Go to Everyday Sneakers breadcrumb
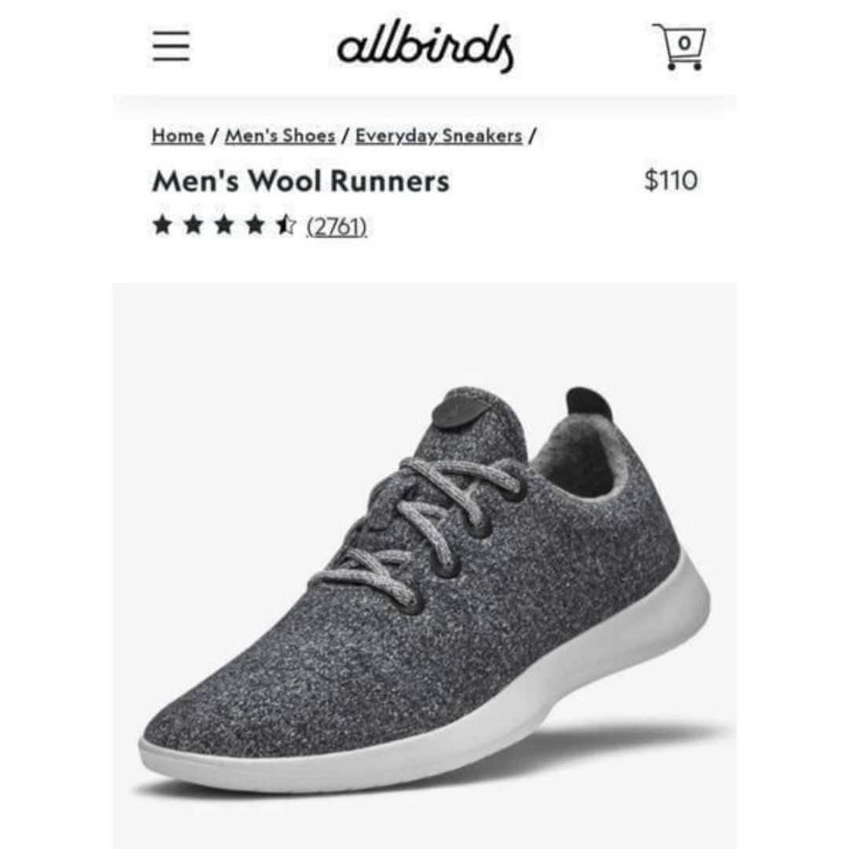The height and width of the screenshot is (849, 849). 439,135
